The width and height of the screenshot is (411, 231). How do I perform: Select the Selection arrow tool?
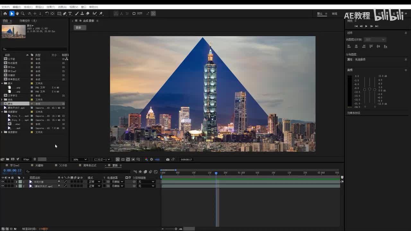click(12, 13)
